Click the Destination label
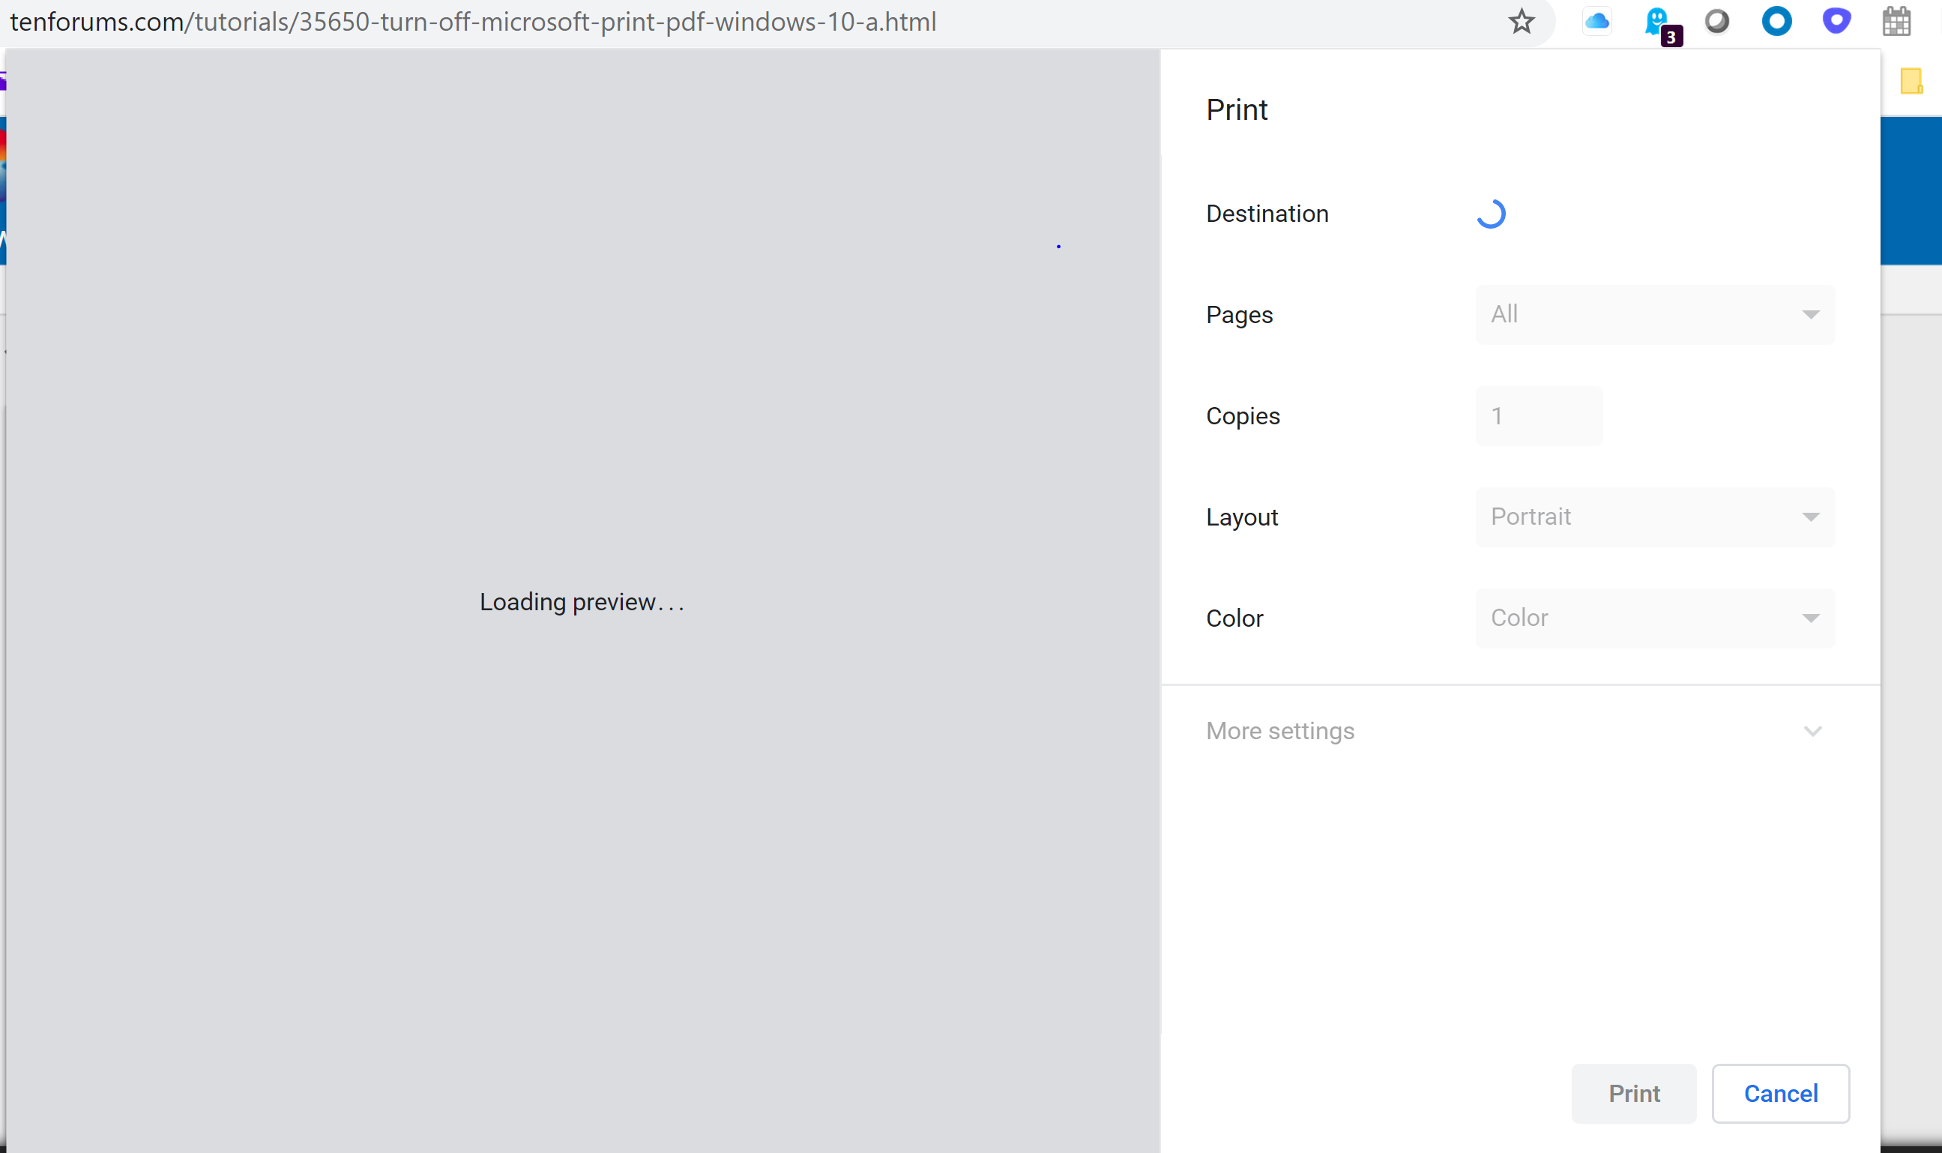Image resolution: width=1942 pixels, height=1153 pixels. 1267,214
